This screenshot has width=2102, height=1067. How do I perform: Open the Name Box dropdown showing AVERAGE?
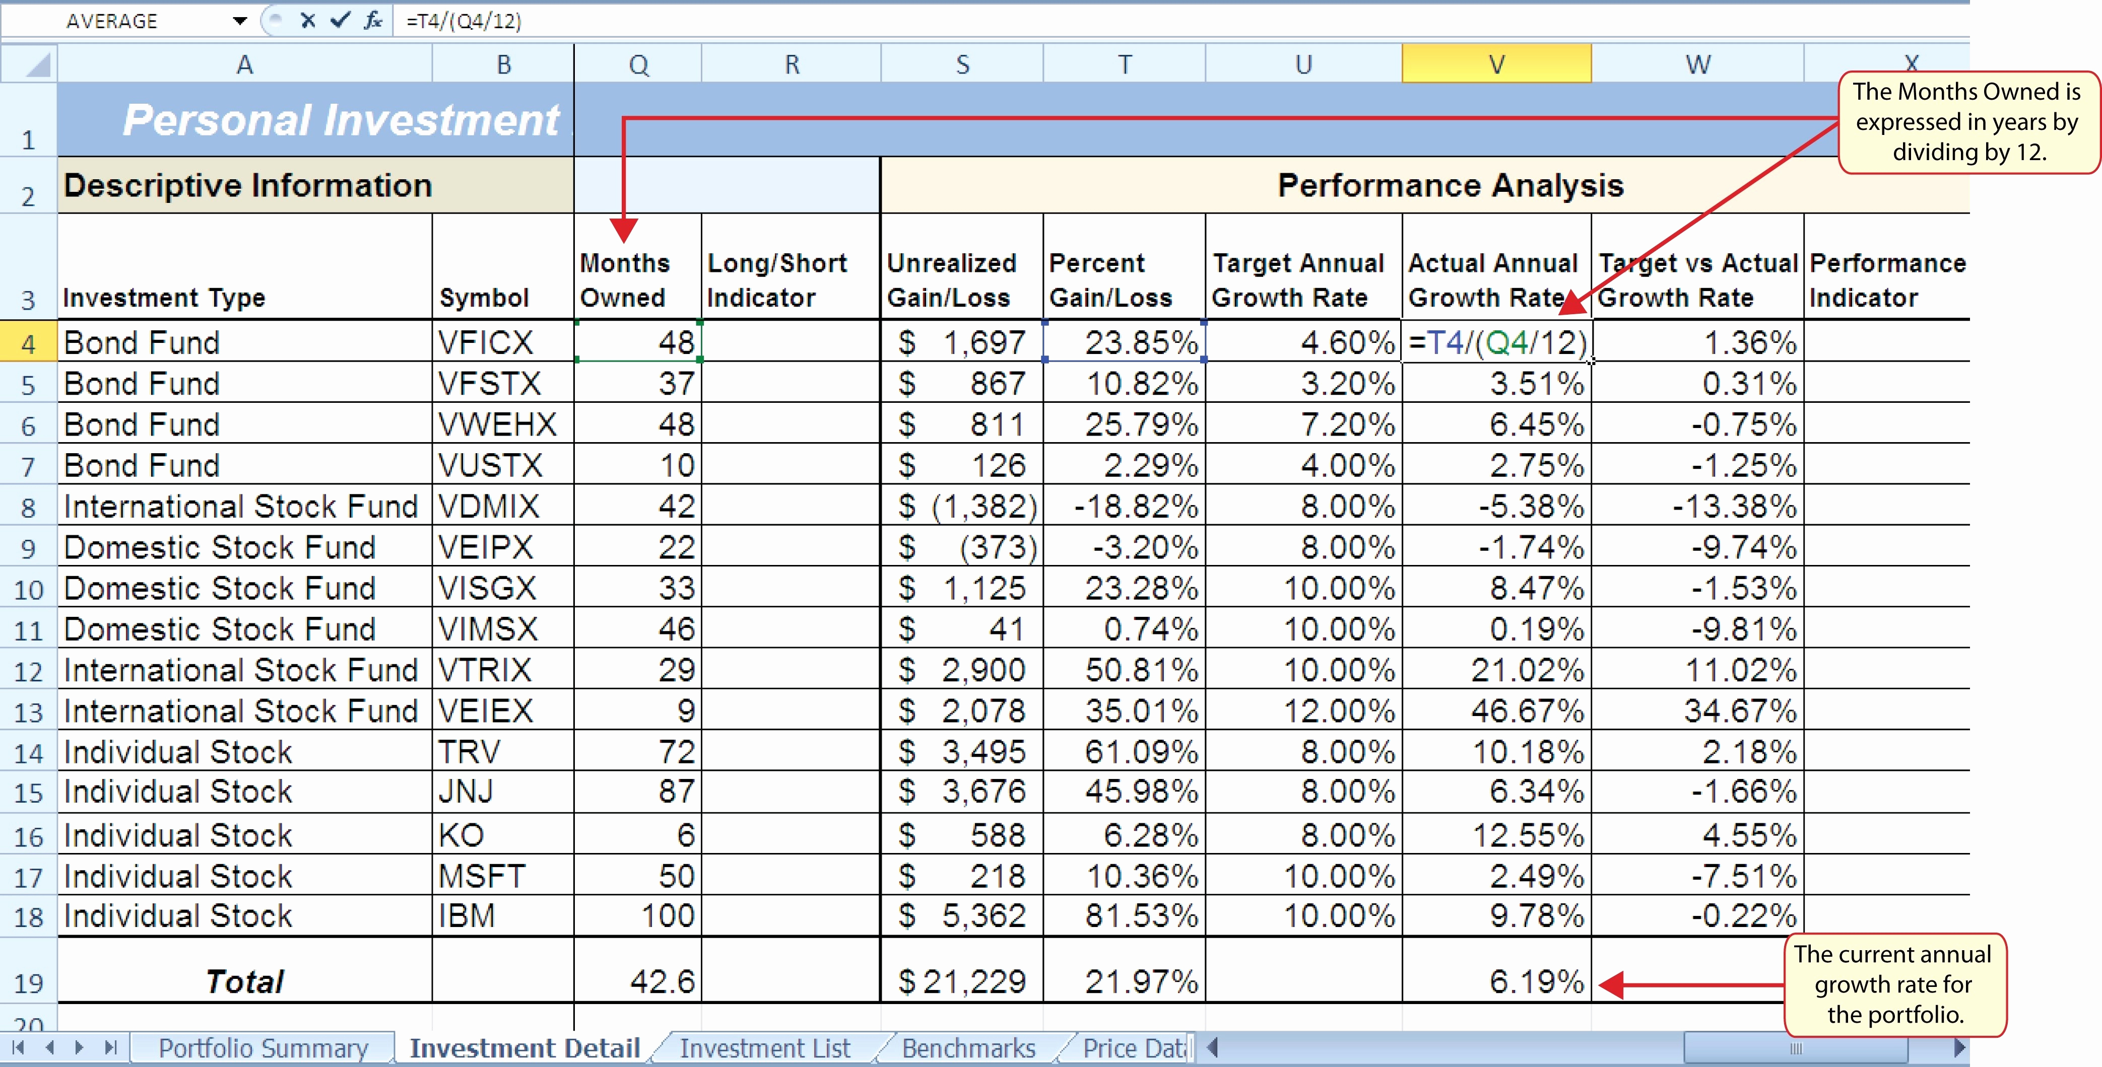[239, 21]
